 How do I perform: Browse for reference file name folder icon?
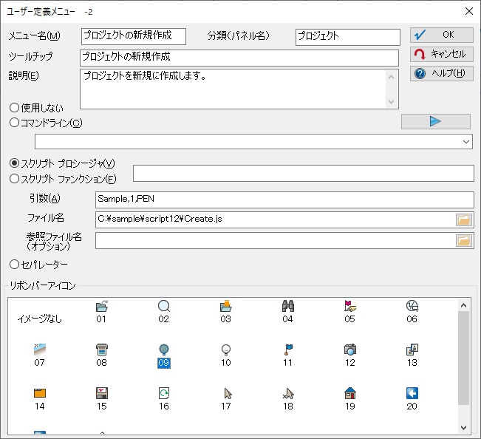pos(463,240)
